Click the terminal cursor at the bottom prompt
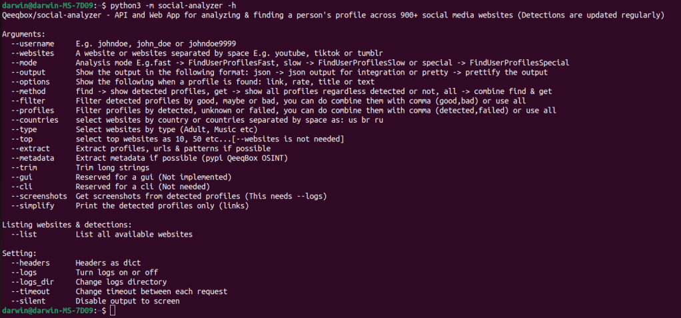The image size is (681, 318). [113, 311]
